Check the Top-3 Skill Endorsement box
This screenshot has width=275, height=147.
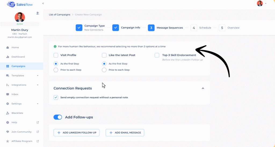[157, 55]
